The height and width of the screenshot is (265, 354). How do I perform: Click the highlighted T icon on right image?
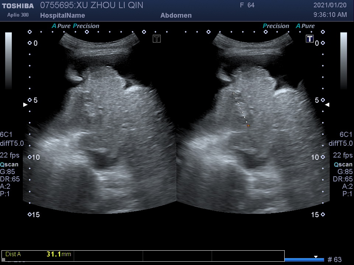tap(310, 39)
